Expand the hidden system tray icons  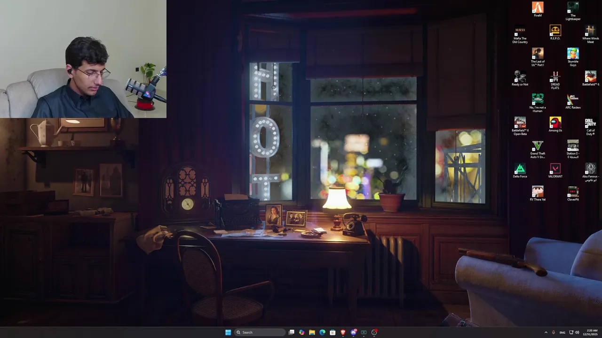click(x=546, y=332)
